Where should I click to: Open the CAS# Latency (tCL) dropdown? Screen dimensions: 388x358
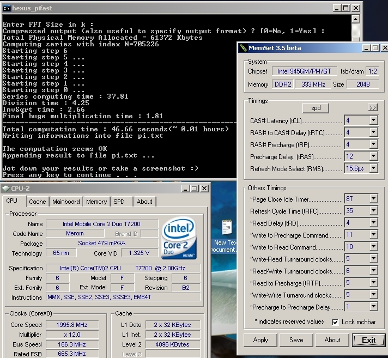pos(373,120)
